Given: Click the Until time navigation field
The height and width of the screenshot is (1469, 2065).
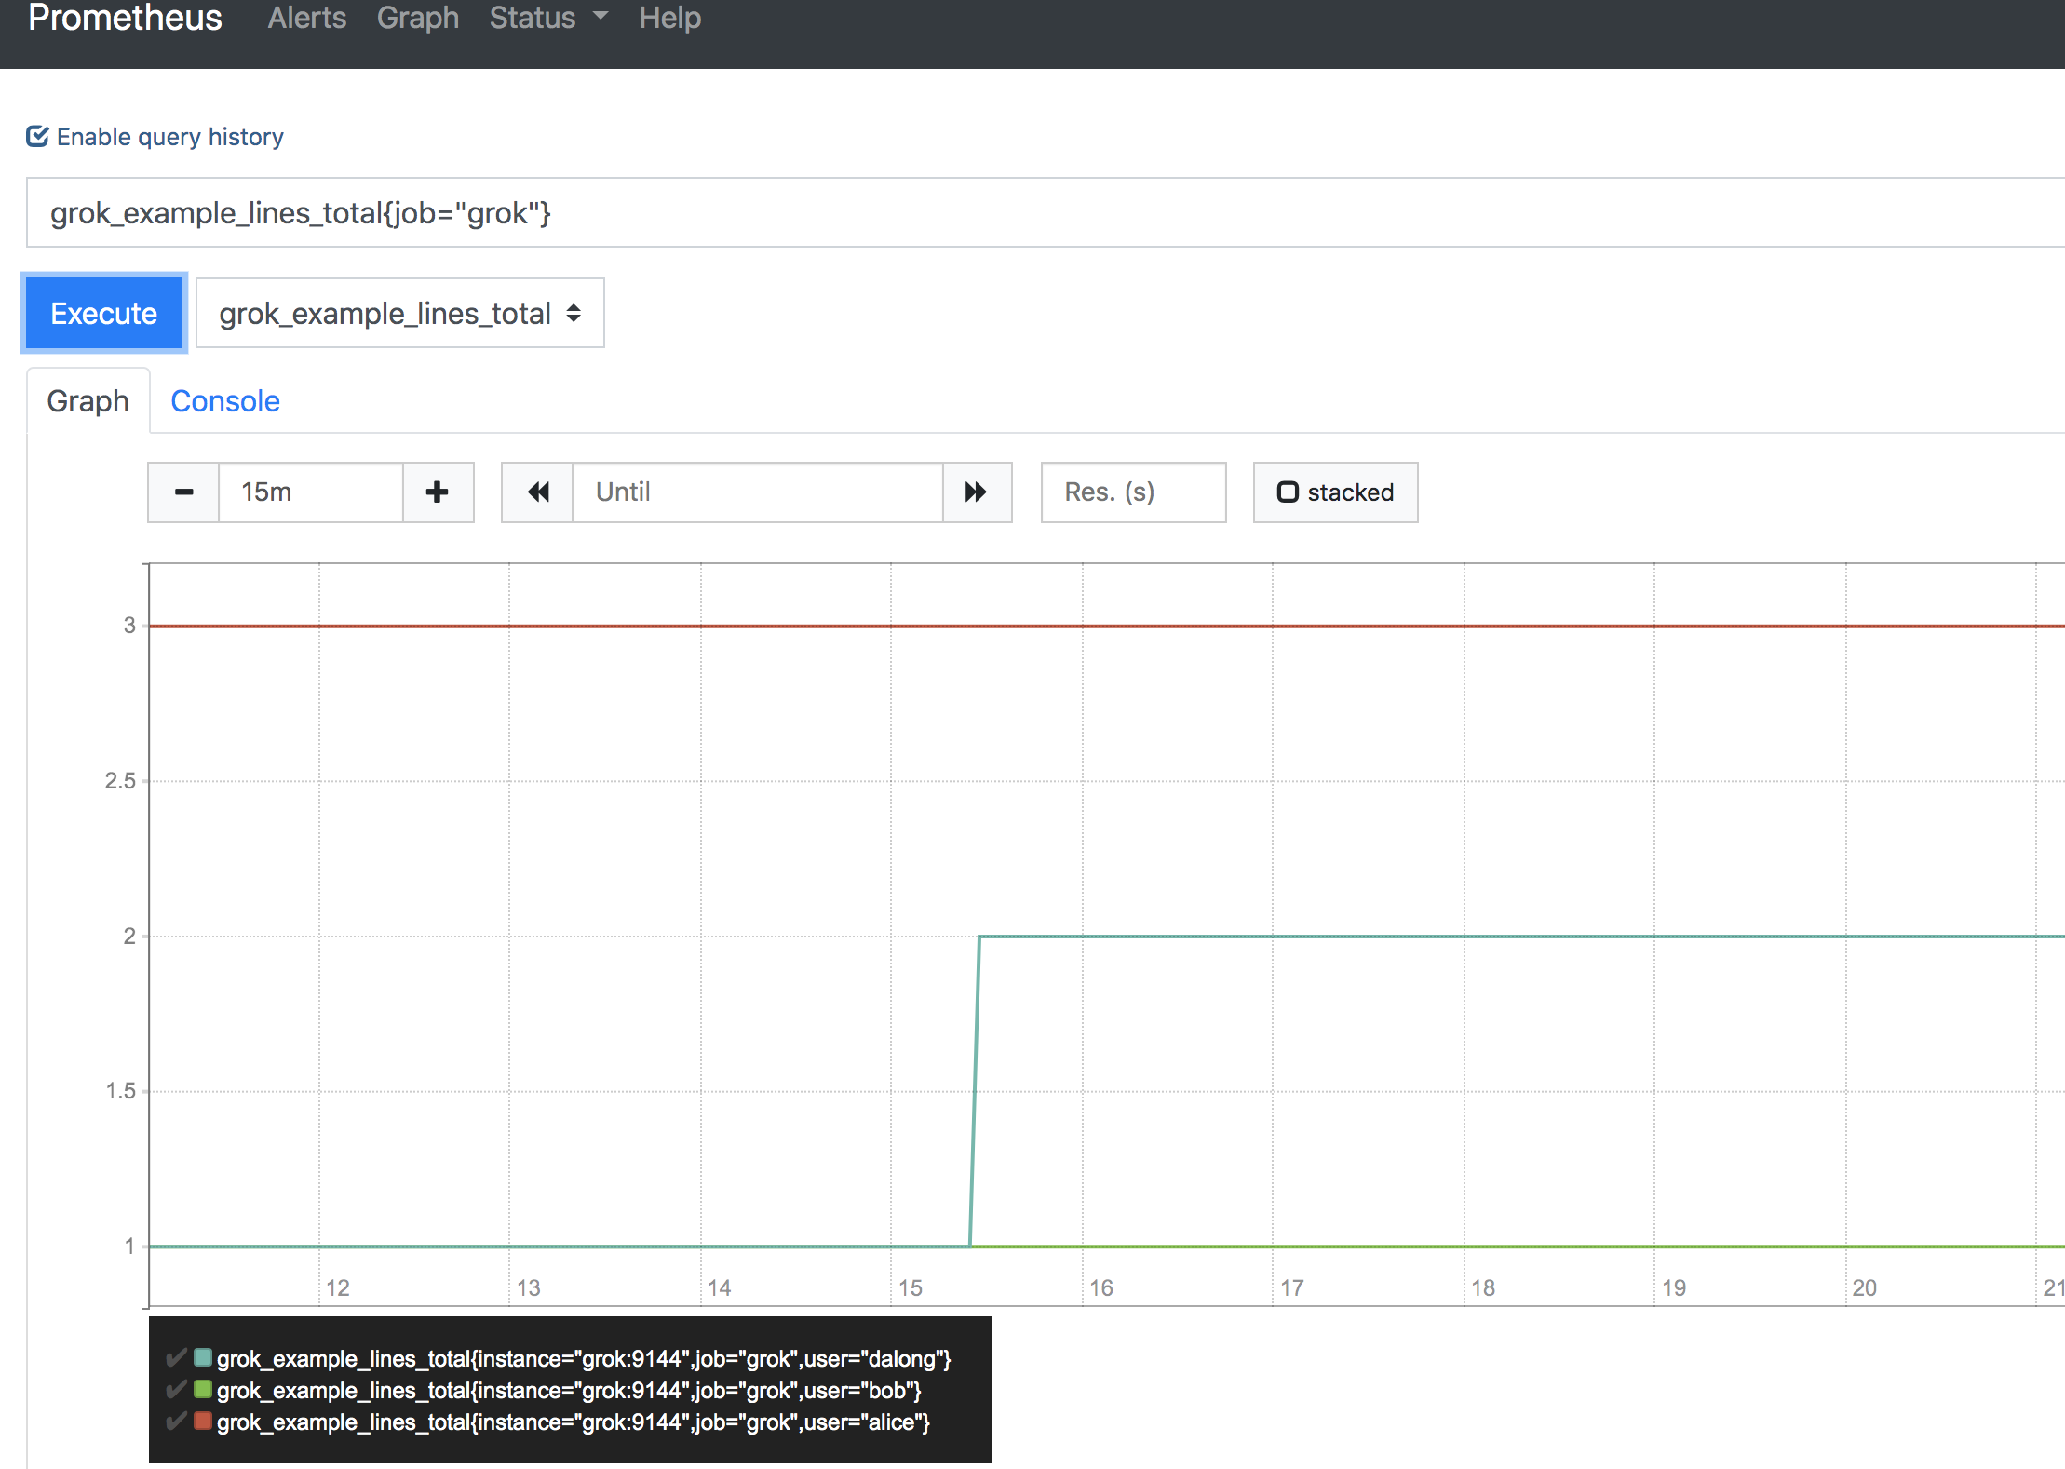Looking at the screenshot, I should click(758, 492).
